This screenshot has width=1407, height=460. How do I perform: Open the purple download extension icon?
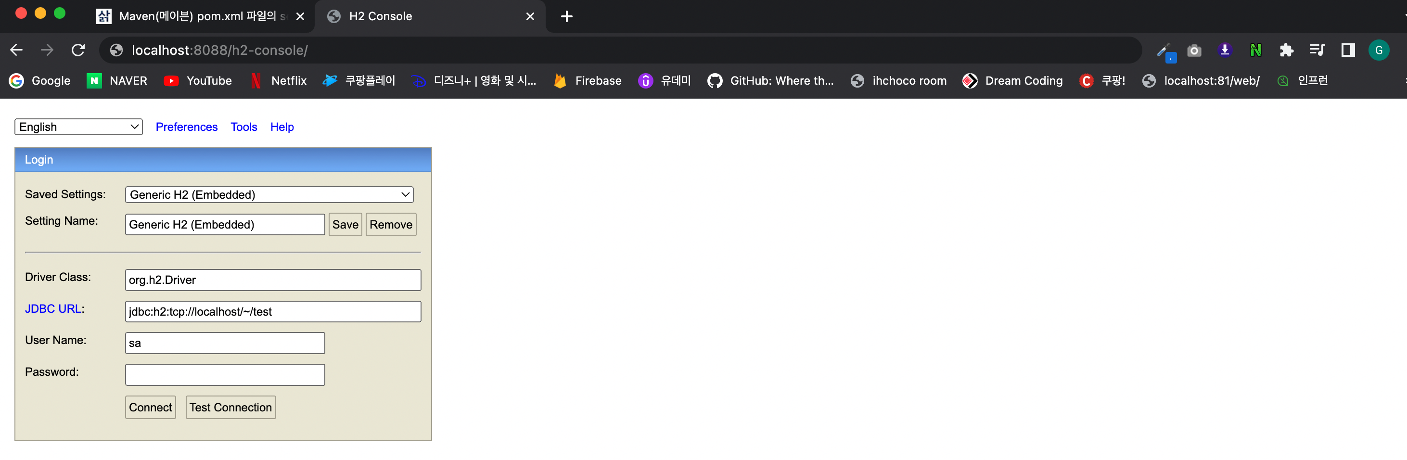point(1225,50)
